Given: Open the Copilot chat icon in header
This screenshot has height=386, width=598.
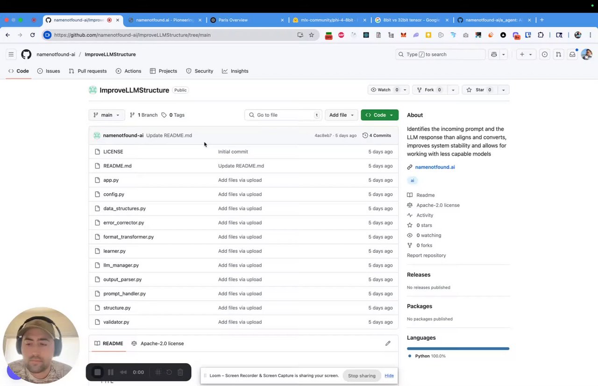Looking at the screenshot, I should (x=494, y=54).
